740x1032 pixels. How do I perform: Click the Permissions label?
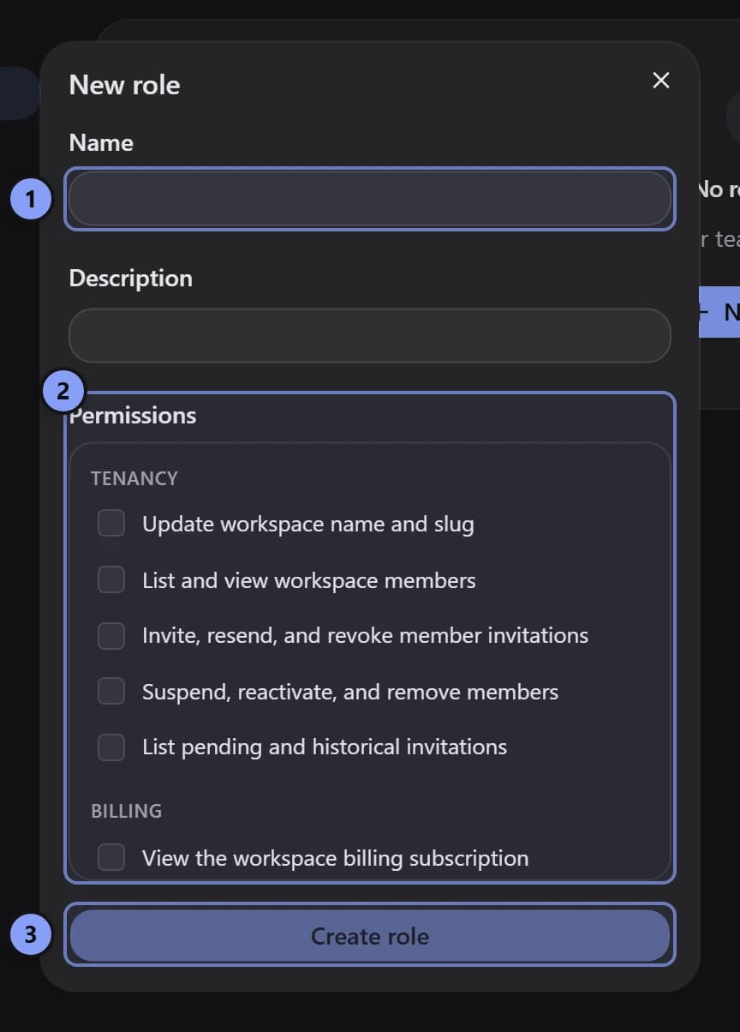click(x=133, y=416)
